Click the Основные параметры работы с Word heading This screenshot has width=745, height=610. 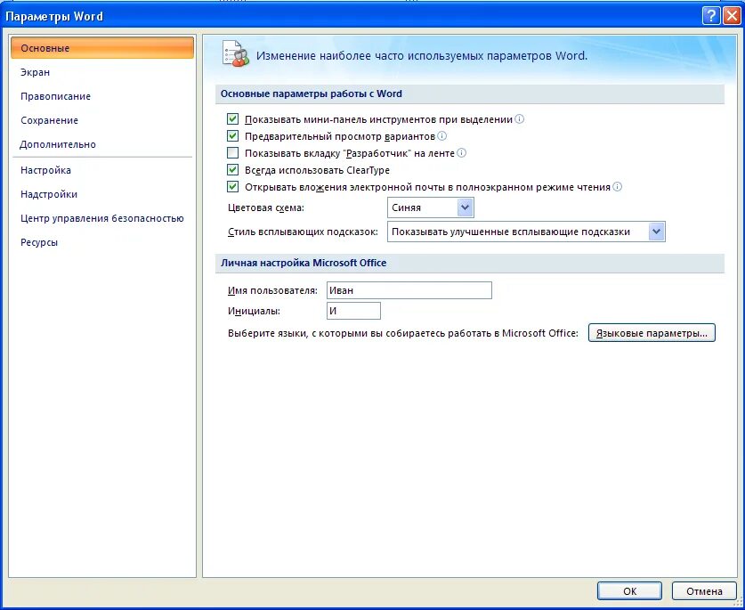pyautogui.click(x=312, y=94)
